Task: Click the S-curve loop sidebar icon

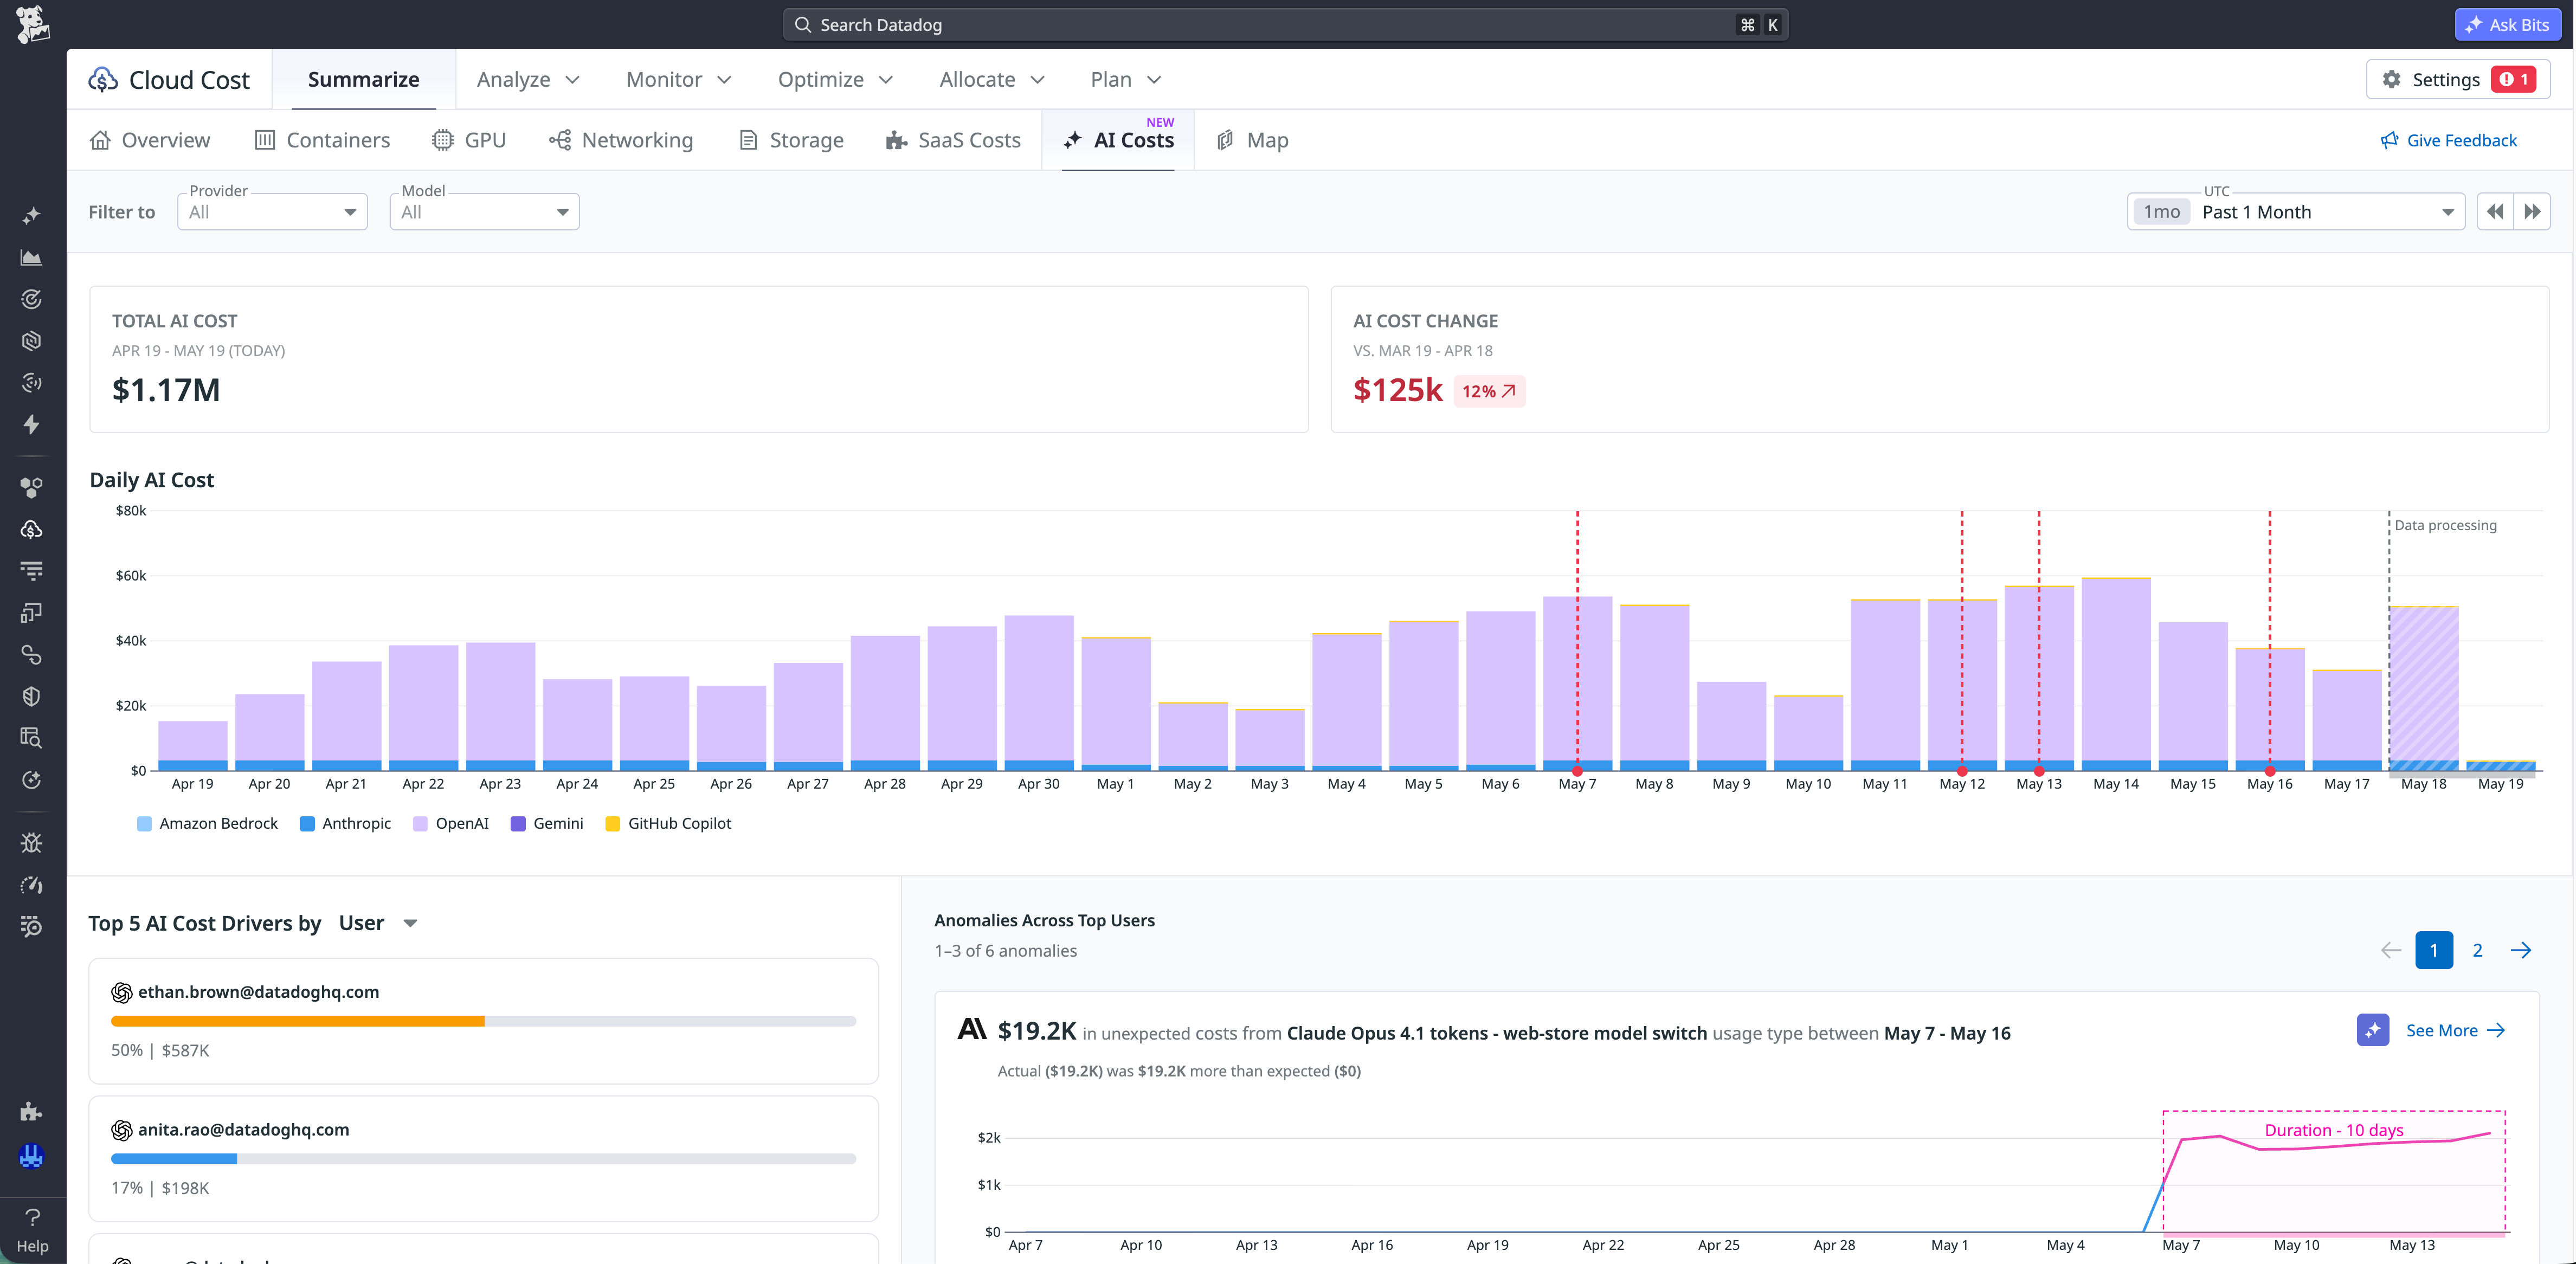Action: click(x=32, y=655)
